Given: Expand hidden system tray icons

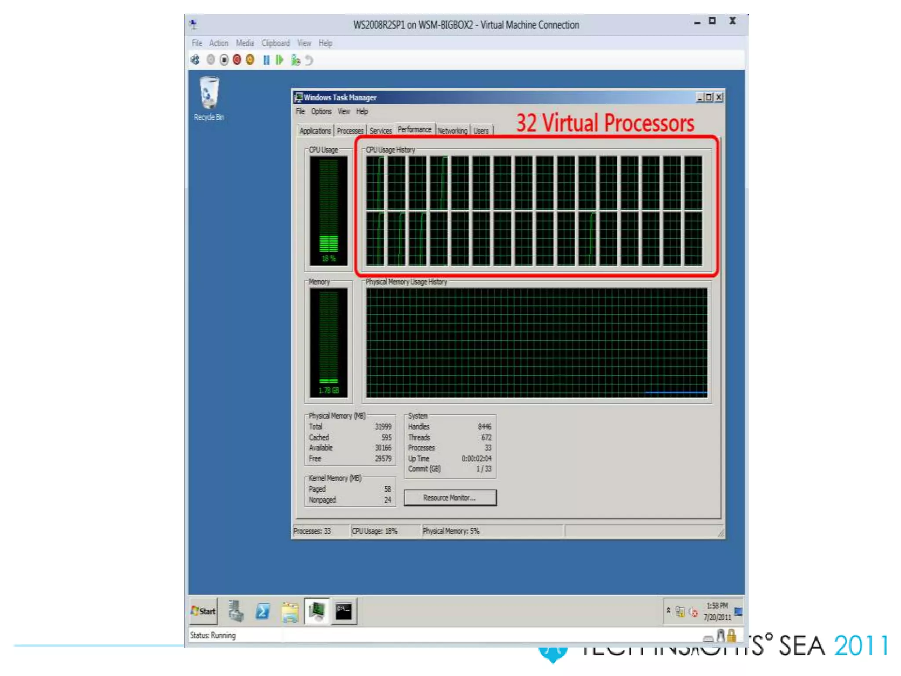Looking at the screenshot, I should pos(668,610).
